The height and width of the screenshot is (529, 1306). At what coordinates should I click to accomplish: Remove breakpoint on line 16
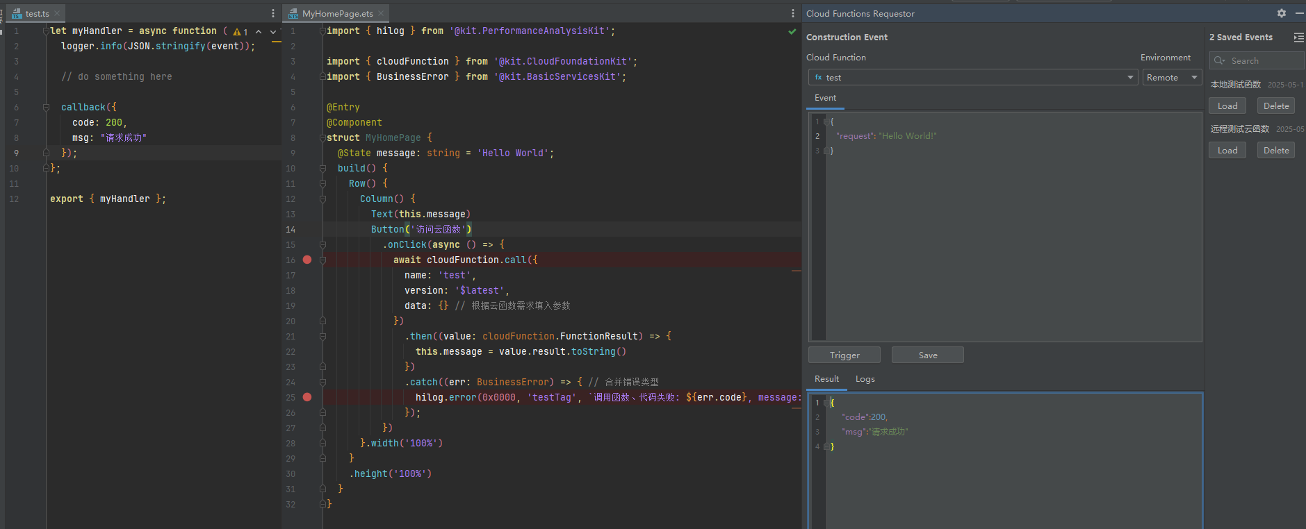307,260
